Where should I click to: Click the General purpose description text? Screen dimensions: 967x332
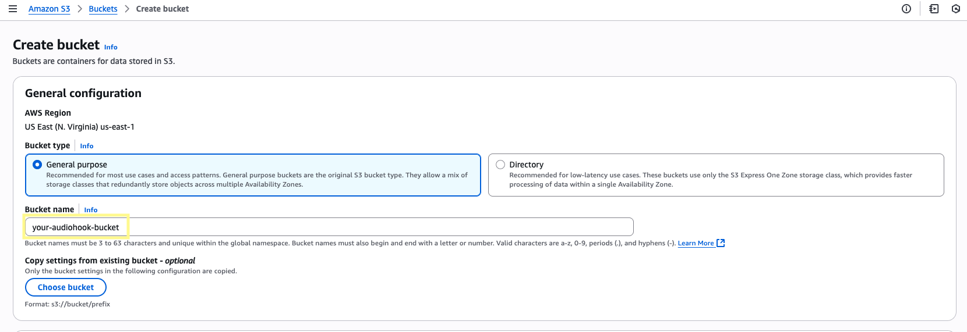point(256,180)
